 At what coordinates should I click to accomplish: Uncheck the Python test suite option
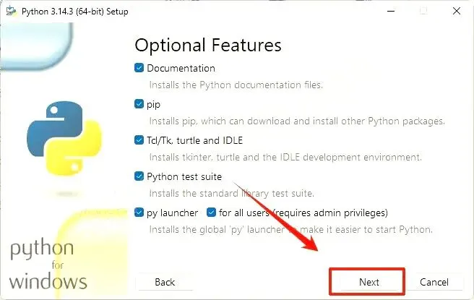point(139,176)
